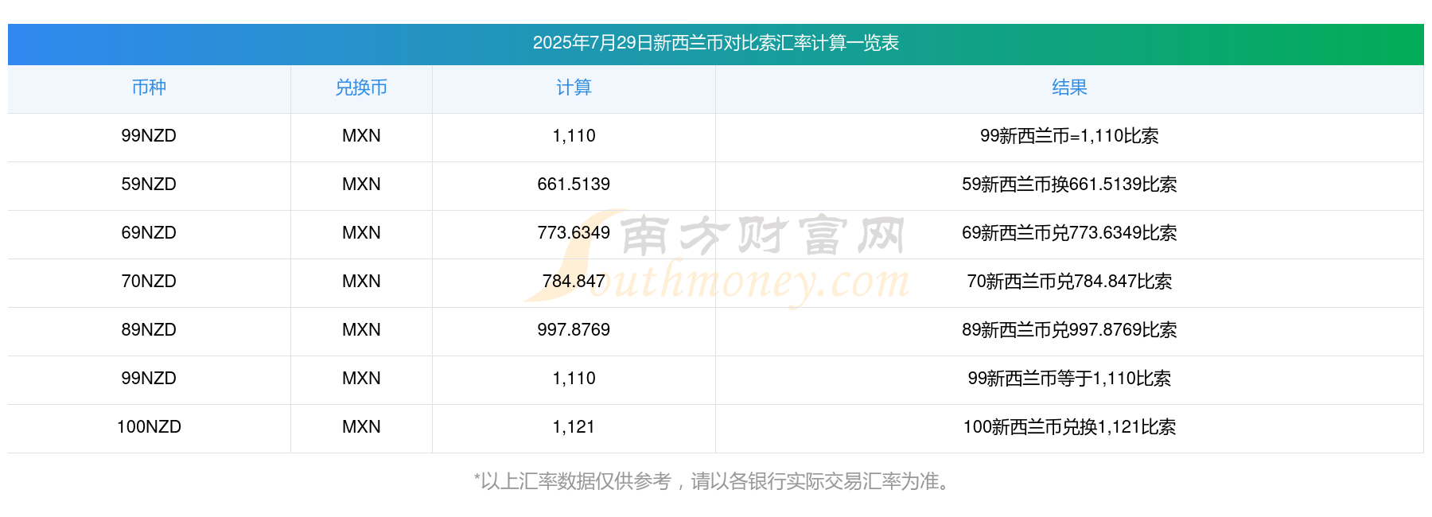Image resolution: width=1432 pixels, height=517 pixels.
Task: Click MXN in the 99新西兰币=1,110比索 row
Action: click(x=361, y=136)
